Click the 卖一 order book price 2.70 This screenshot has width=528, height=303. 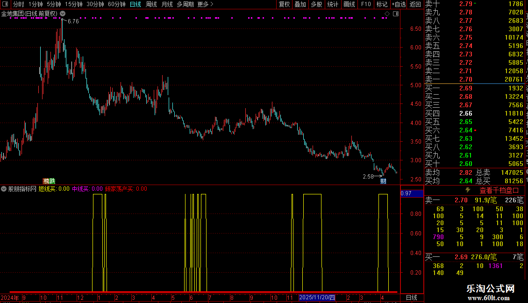(466, 79)
